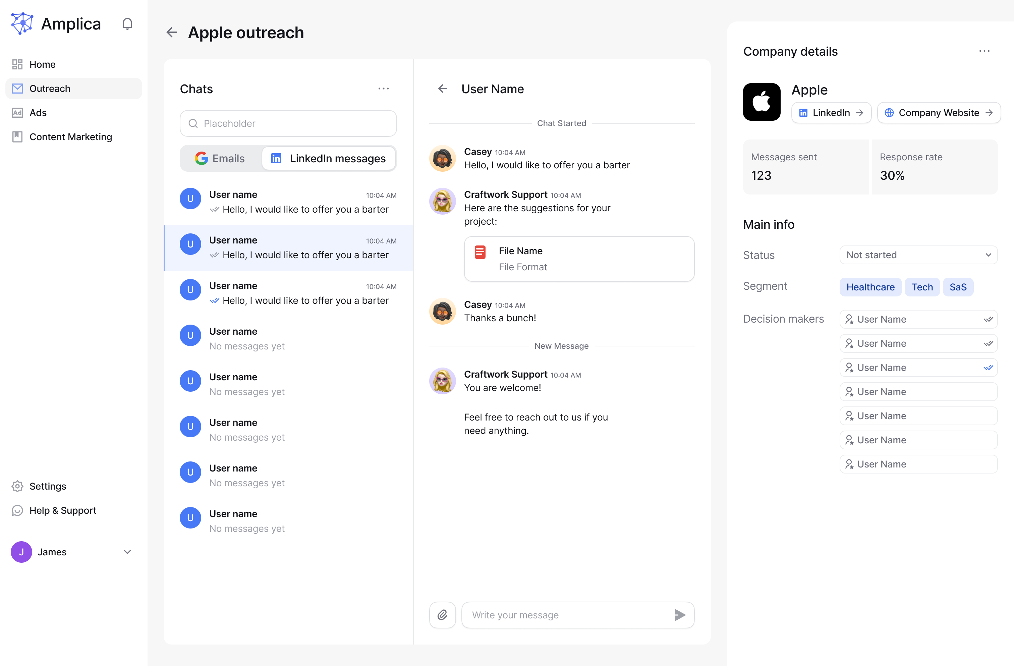Click the Healthcare segment tag
1014x666 pixels.
[x=870, y=287]
